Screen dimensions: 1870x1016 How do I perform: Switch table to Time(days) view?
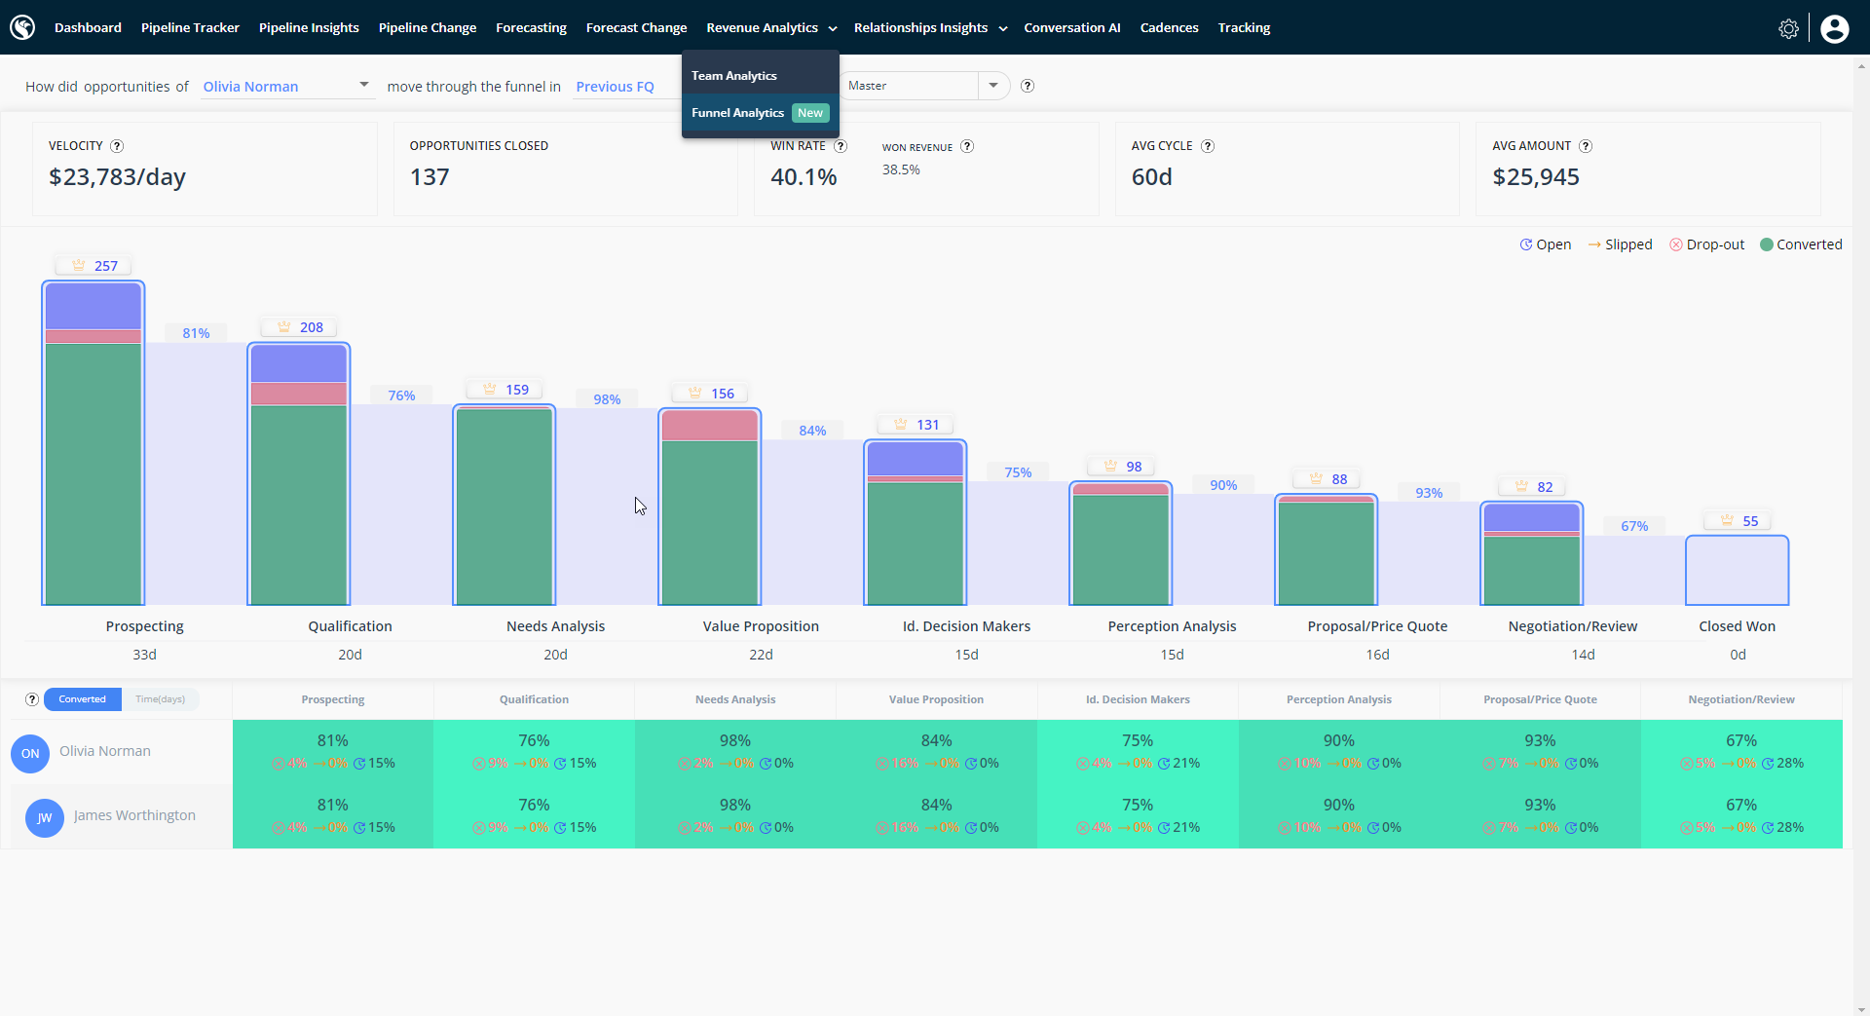[x=161, y=699]
